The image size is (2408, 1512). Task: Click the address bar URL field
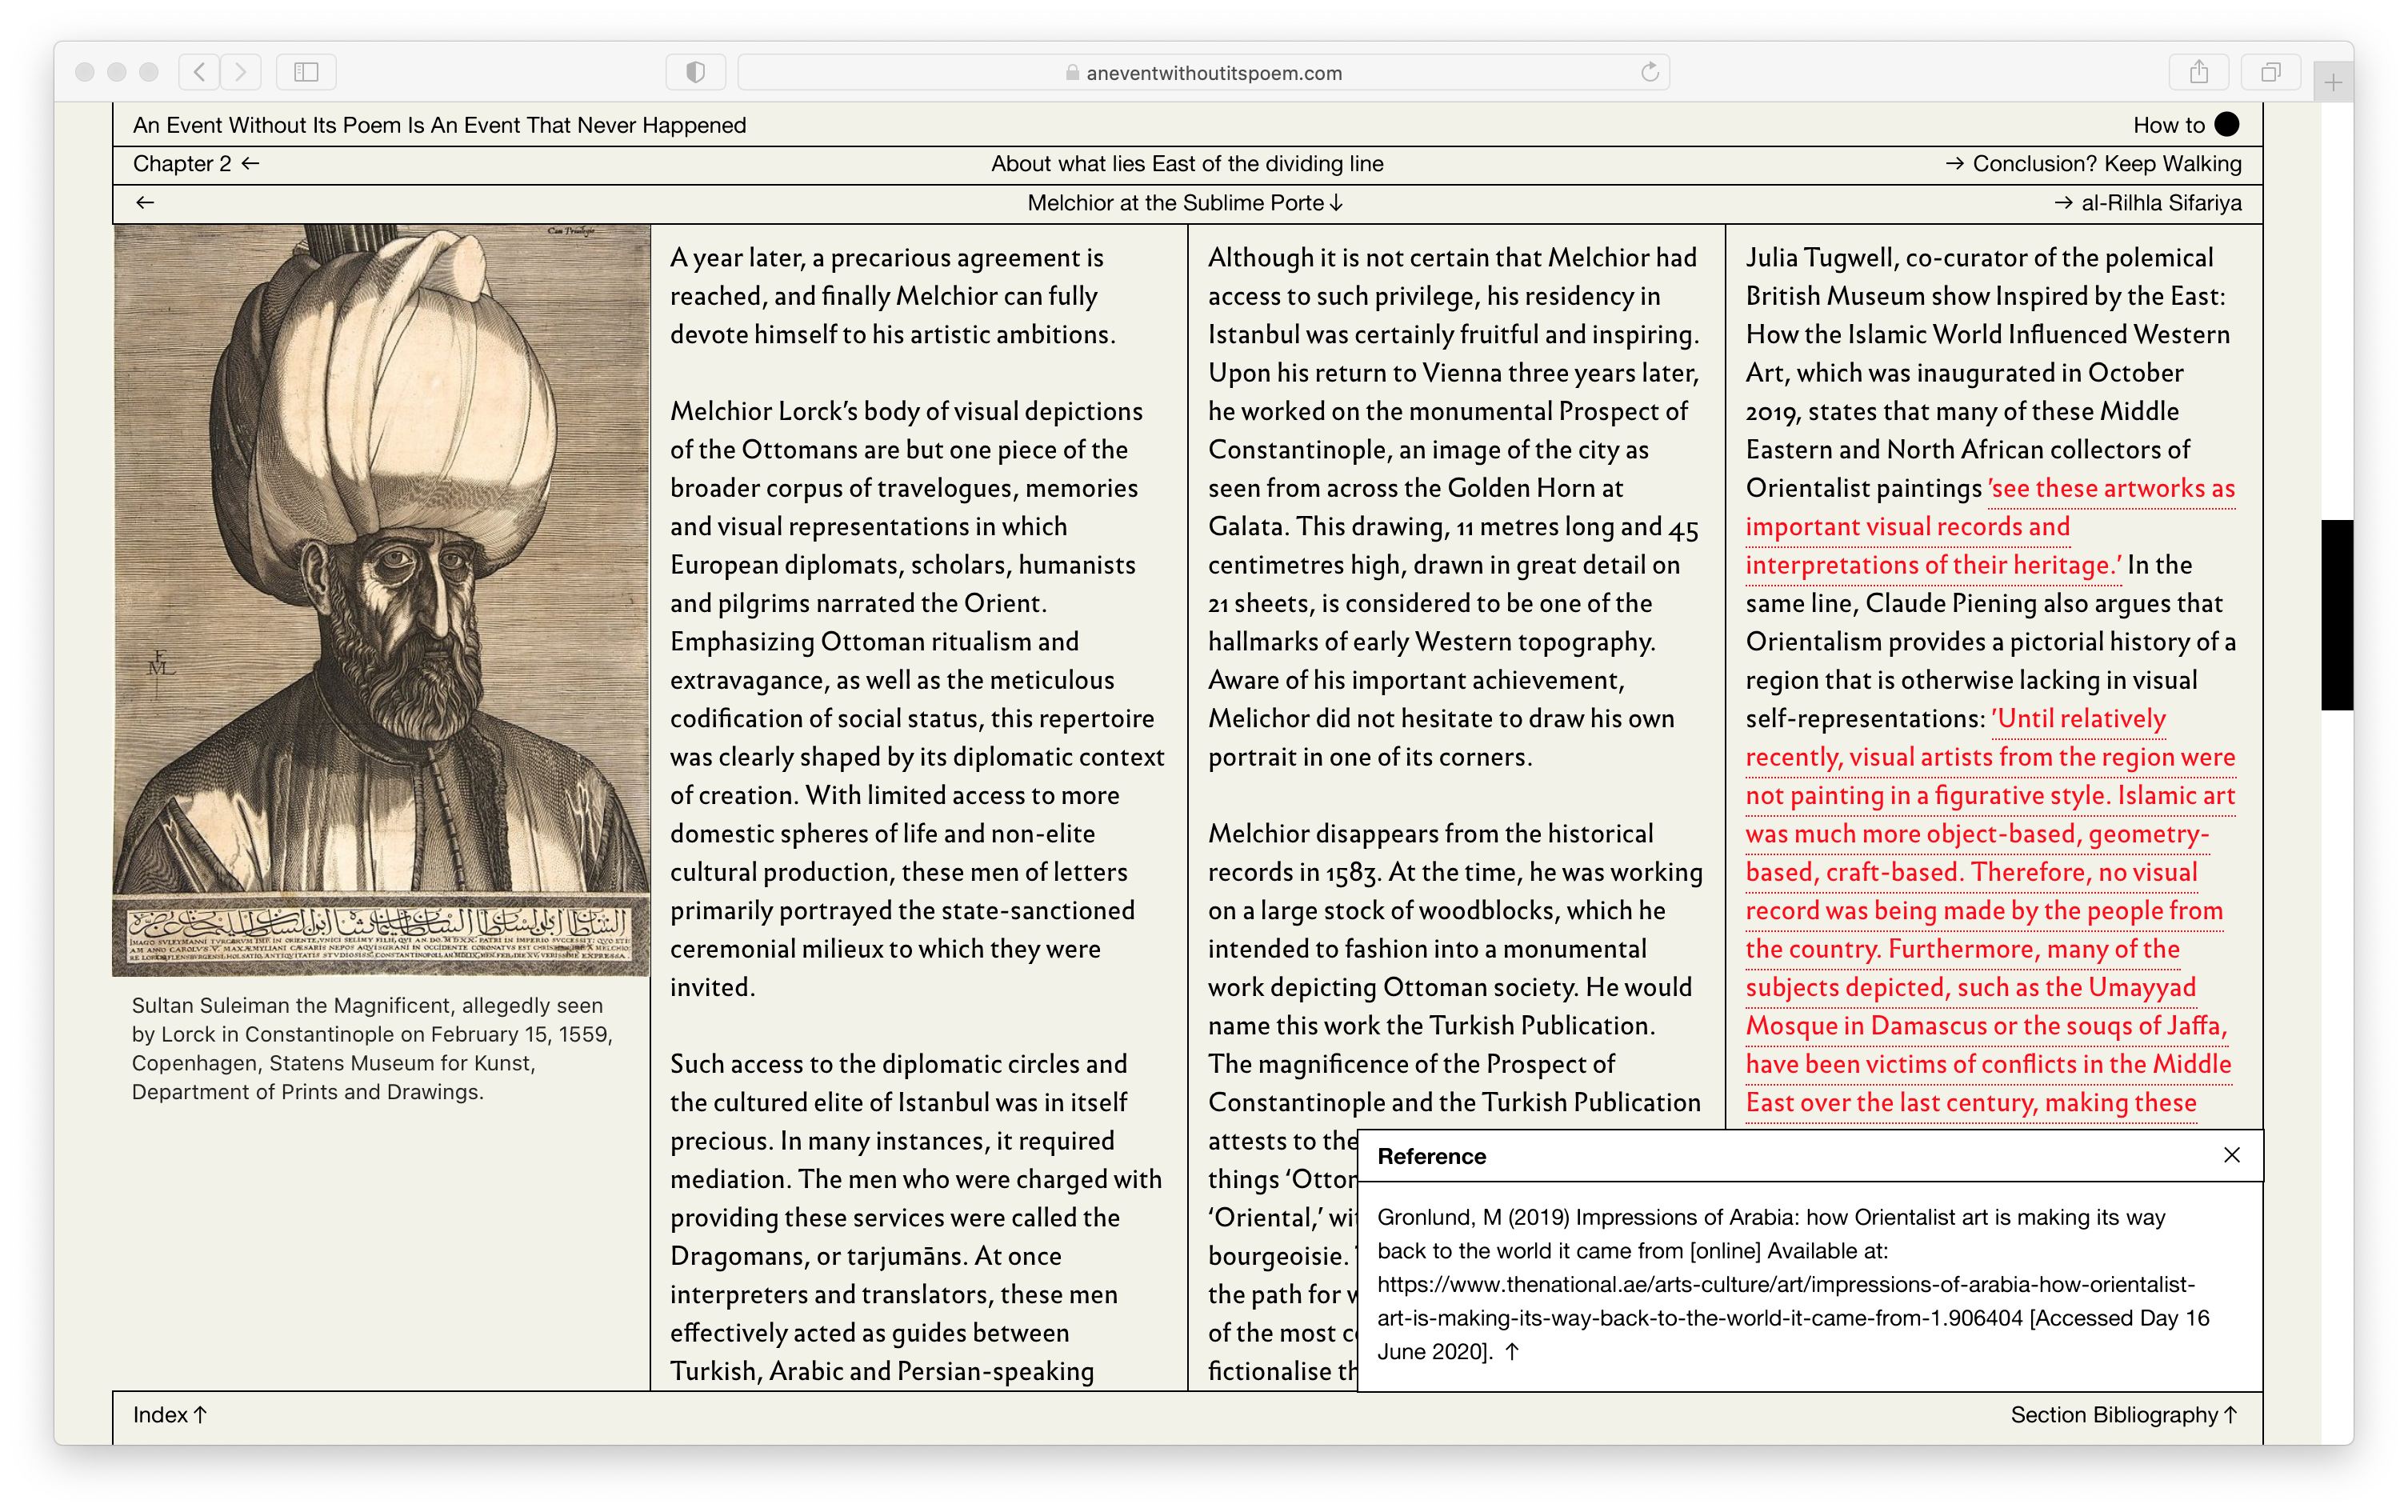[x=1204, y=72]
